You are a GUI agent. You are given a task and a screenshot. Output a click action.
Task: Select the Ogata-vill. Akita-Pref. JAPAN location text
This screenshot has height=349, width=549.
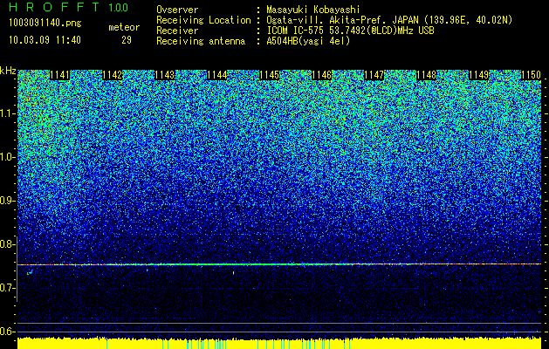(x=389, y=20)
